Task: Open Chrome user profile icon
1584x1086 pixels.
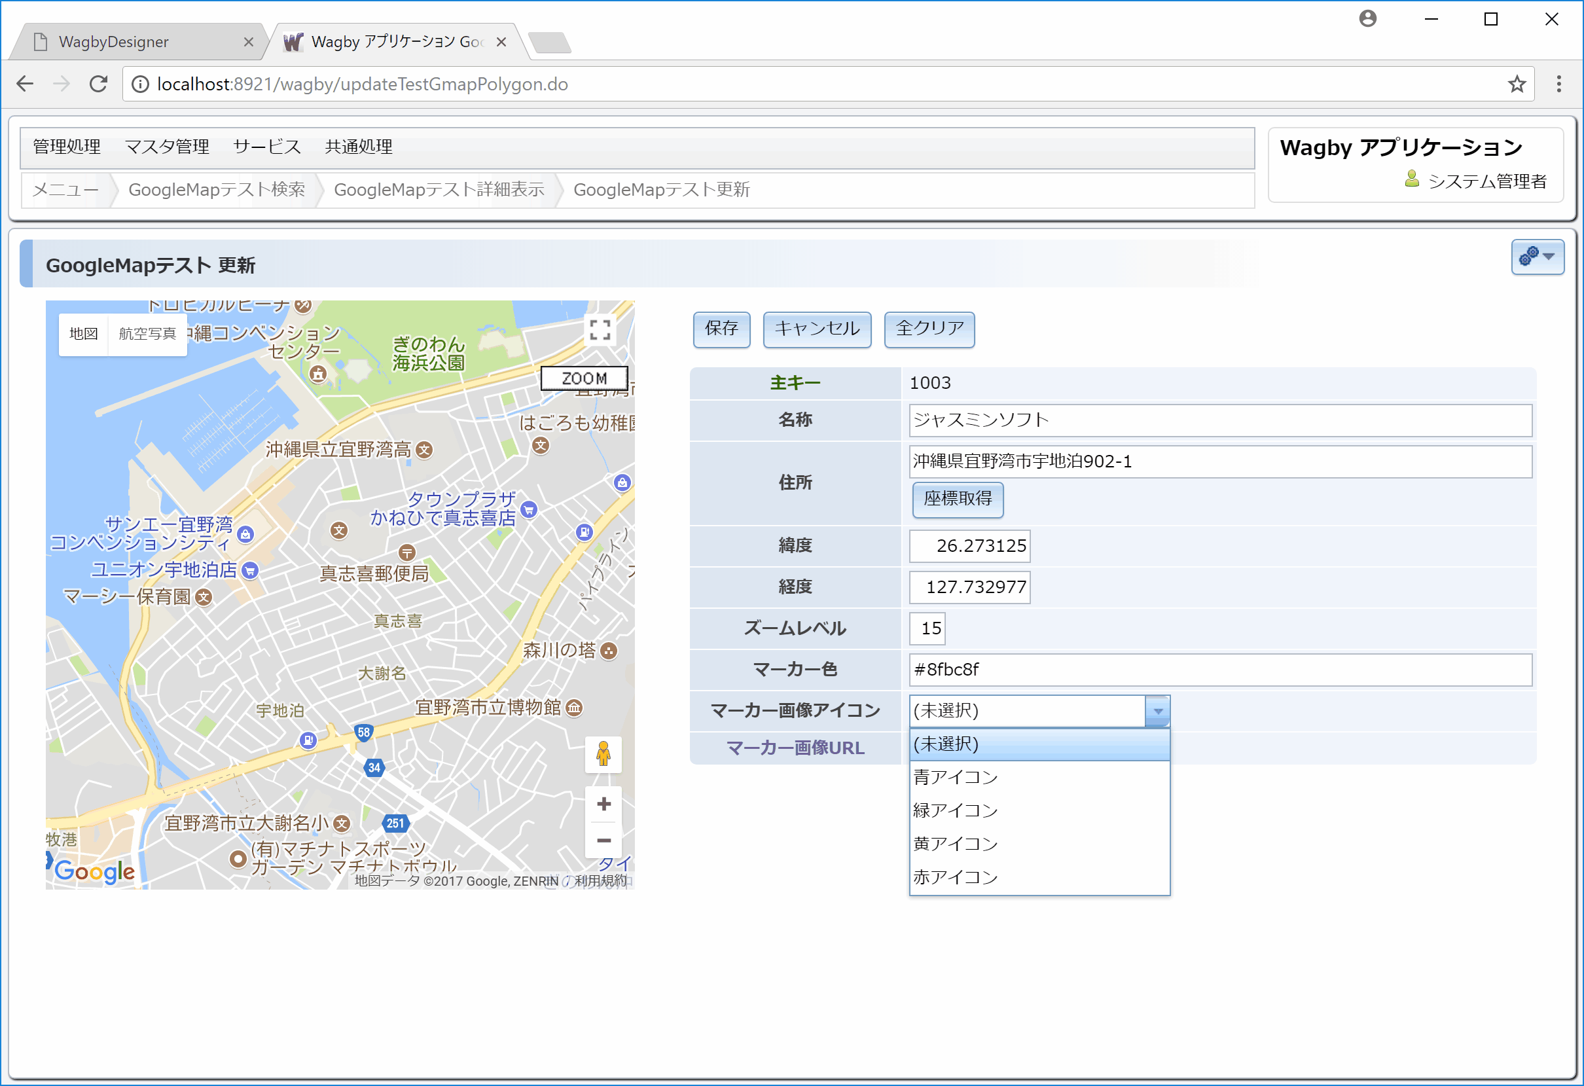Action: 1367,18
